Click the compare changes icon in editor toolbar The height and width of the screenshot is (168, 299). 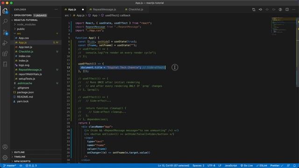tap(254, 9)
